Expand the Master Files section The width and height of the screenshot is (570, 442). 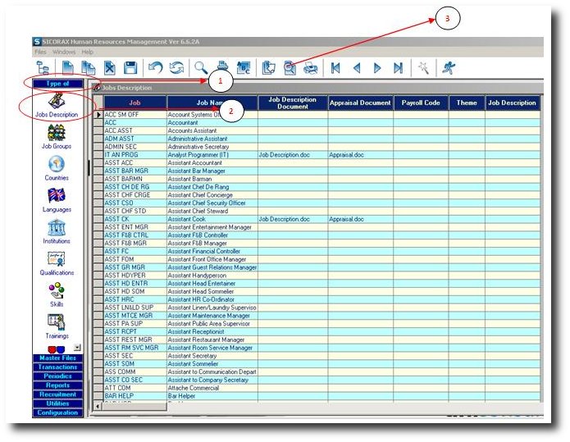[x=57, y=358]
